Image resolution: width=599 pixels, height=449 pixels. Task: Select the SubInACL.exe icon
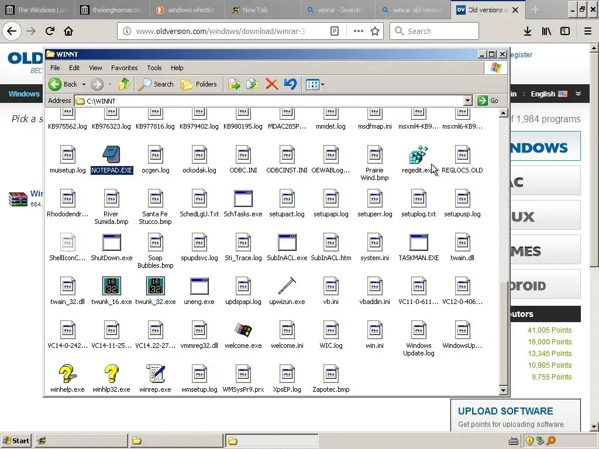point(287,242)
